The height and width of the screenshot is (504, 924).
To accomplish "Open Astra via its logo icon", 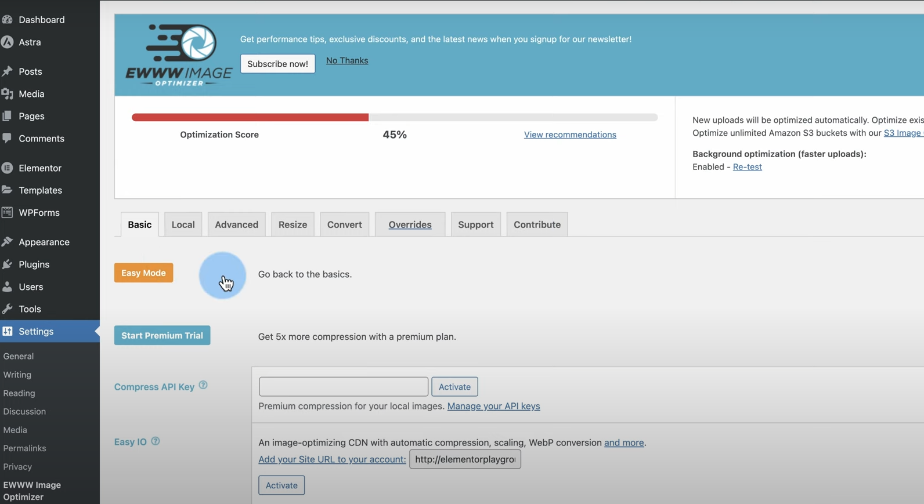I will [7, 42].
